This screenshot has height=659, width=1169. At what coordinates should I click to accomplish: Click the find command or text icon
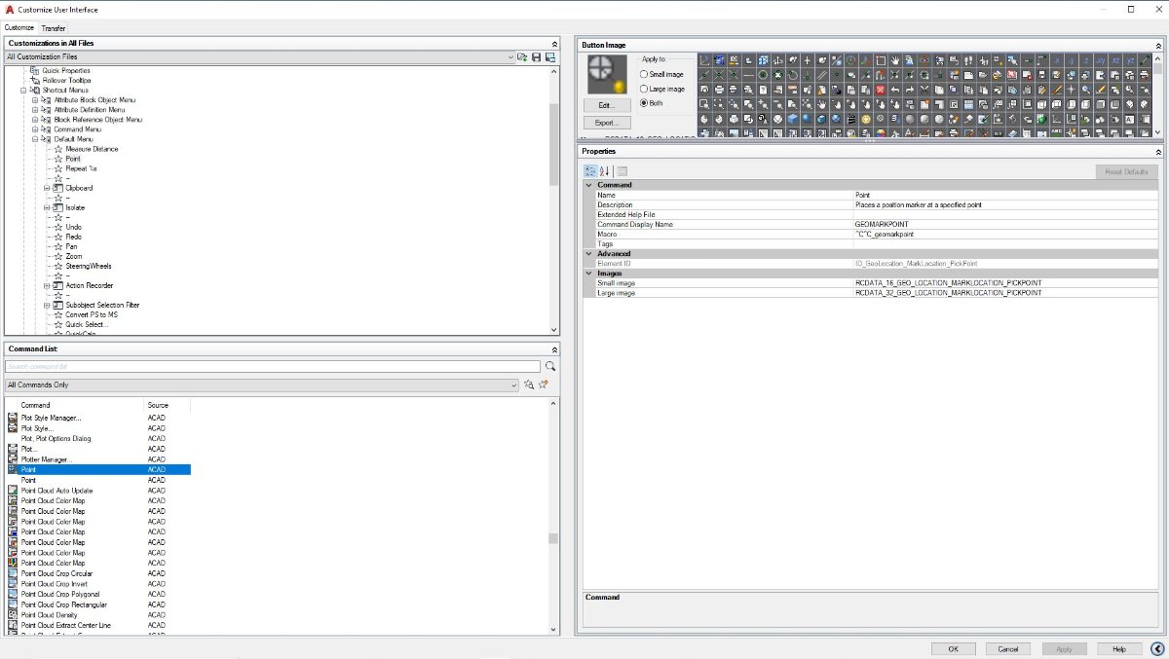529,384
